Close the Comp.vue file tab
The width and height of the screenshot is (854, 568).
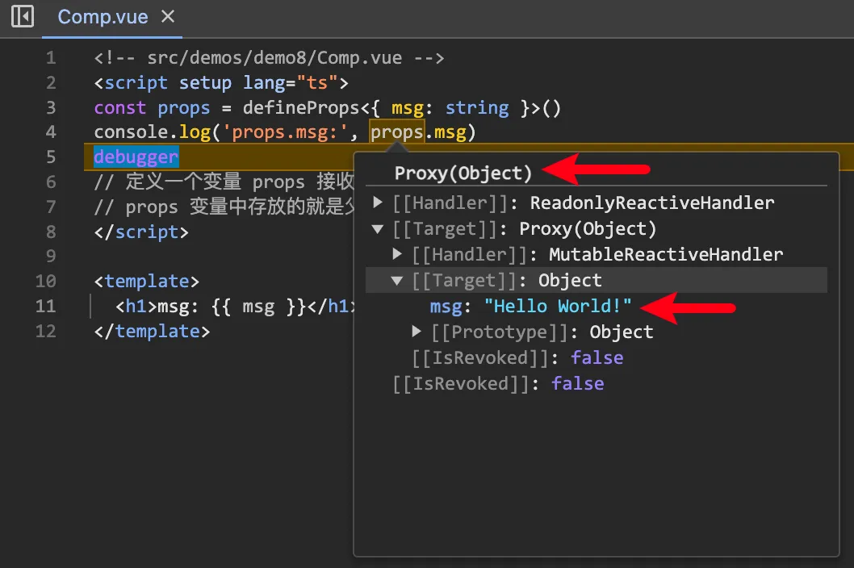pyautogui.click(x=168, y=17)
